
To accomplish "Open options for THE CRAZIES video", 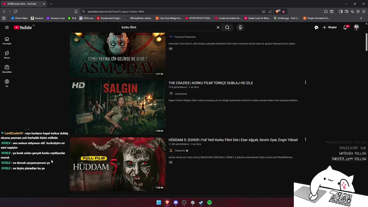I will point(305,83).
